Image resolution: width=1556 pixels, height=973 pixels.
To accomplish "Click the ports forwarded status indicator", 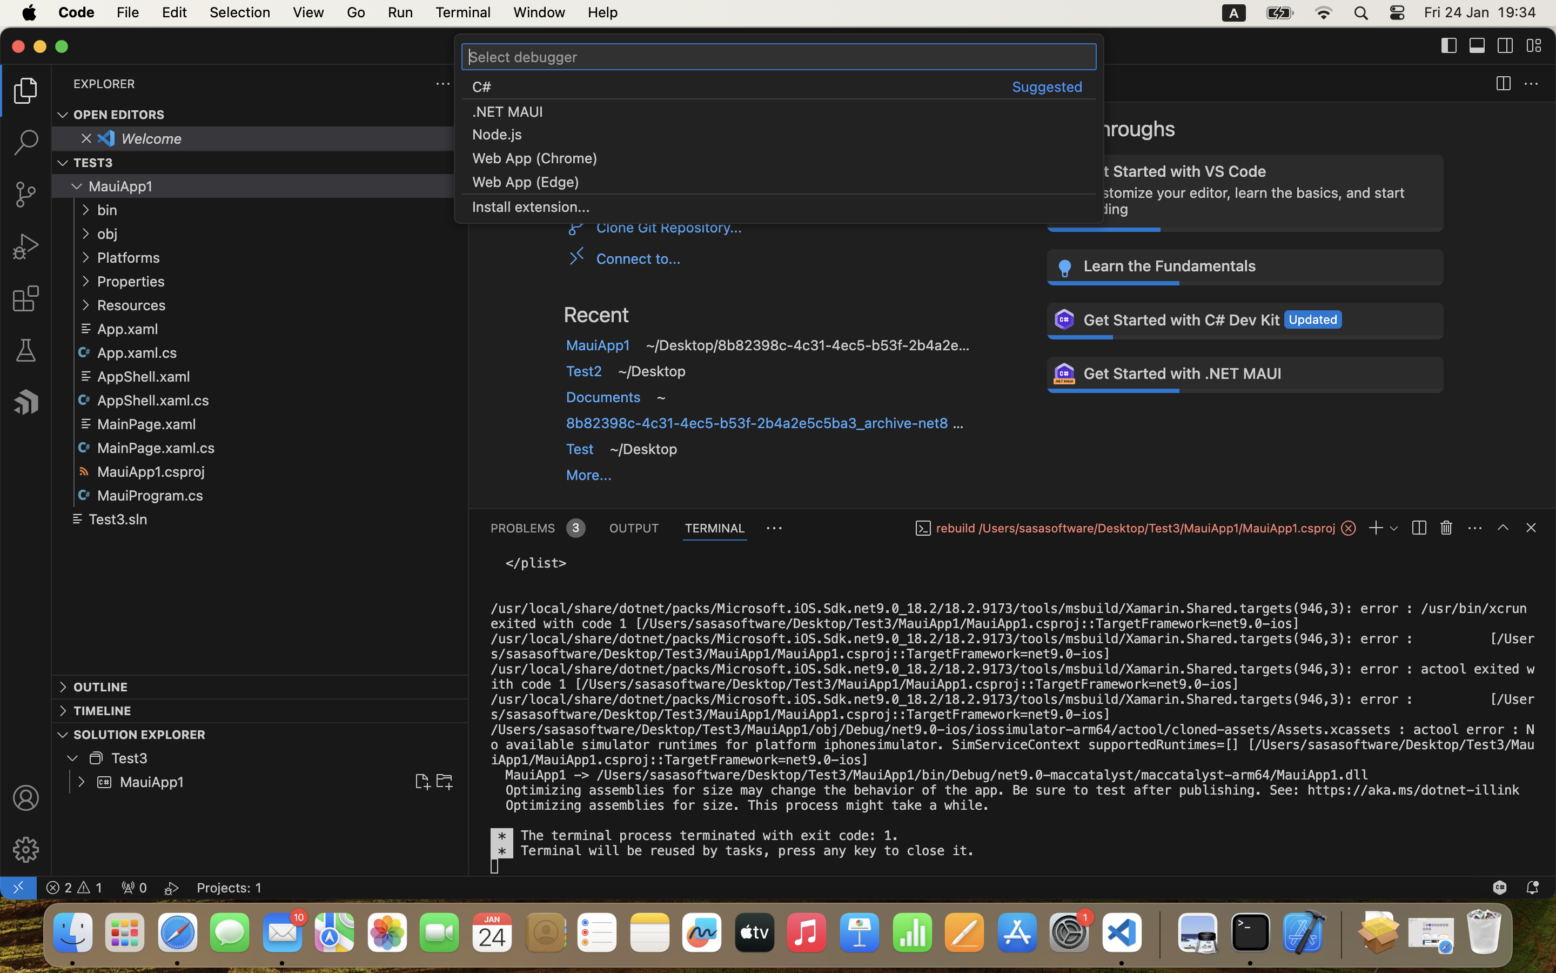I will pos(134,888).
